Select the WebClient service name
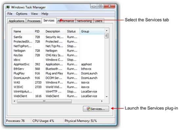The width and height of the screenshot is (179, 130). 20,96
